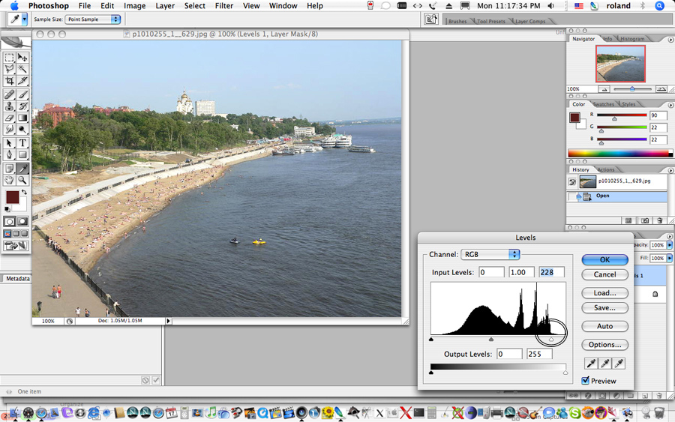This screenshot has width=675, height=422.
Task: Click the History panel trash icon
Action: [659, 221]
